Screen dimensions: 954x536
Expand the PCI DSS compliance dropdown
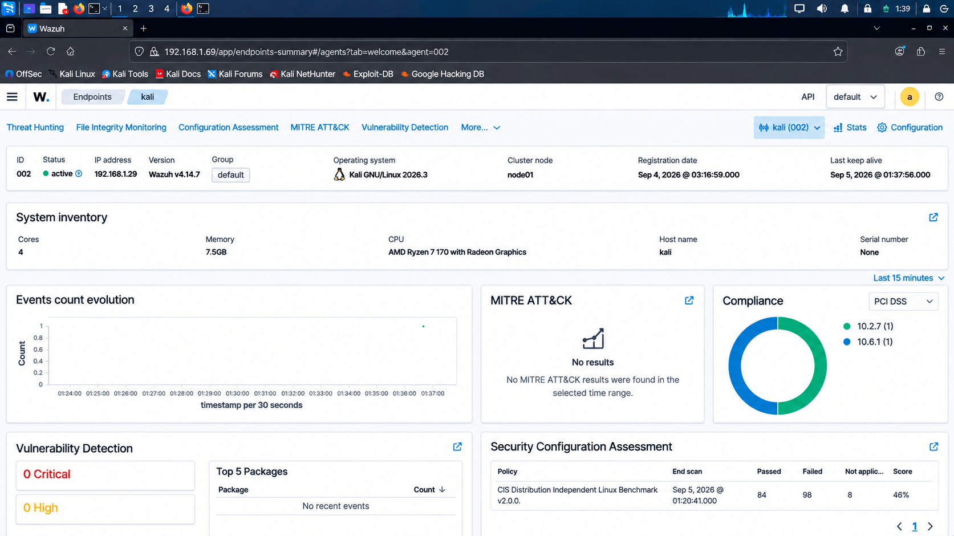coord(903,301)
